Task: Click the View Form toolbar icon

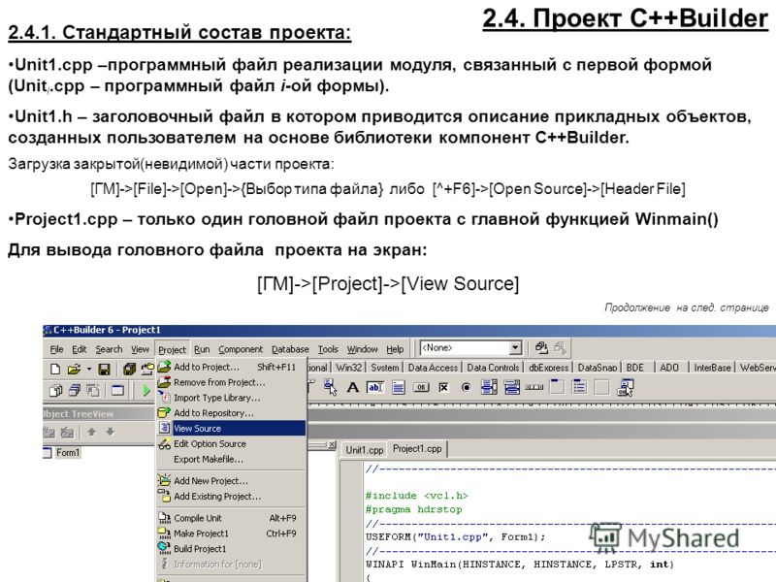Action: click(x=75, y=391)
